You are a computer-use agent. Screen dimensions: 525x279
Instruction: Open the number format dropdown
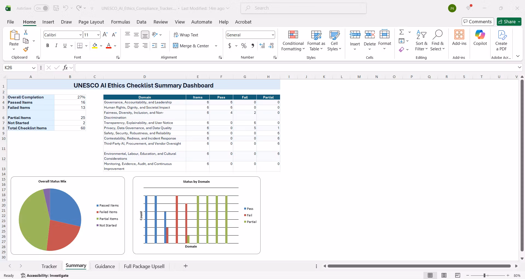[x=273, y=35]
